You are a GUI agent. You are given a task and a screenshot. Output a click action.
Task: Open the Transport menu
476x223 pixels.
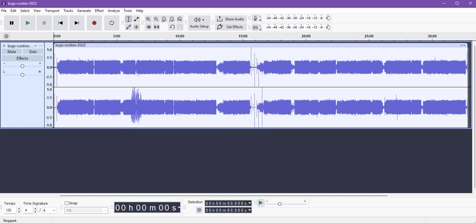pyautogui.click(x=52, y=11)
